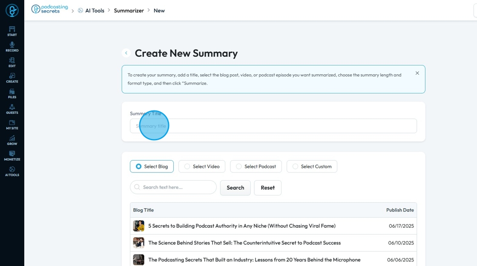Click the Reset button
477x266 pixels.
(267, 188)
